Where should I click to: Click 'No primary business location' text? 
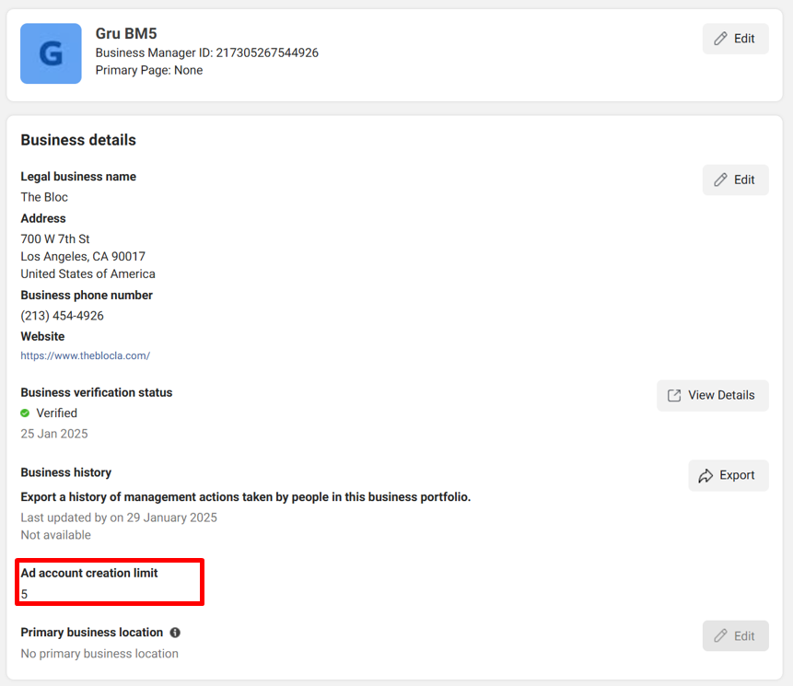[x=99, y=654]
